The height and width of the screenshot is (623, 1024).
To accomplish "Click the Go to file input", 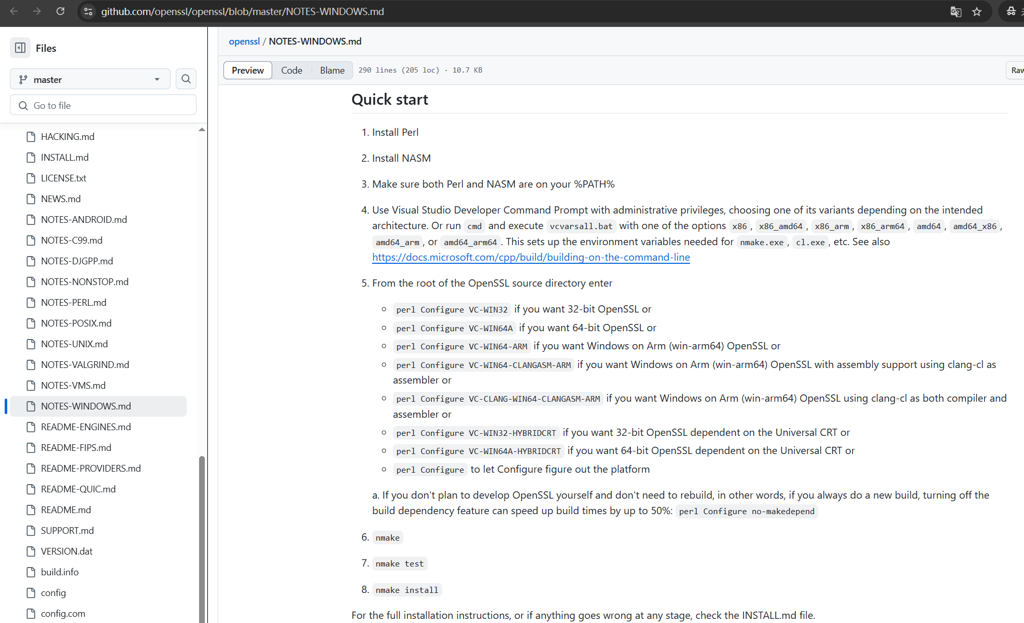I will click(x=103, y=105).
